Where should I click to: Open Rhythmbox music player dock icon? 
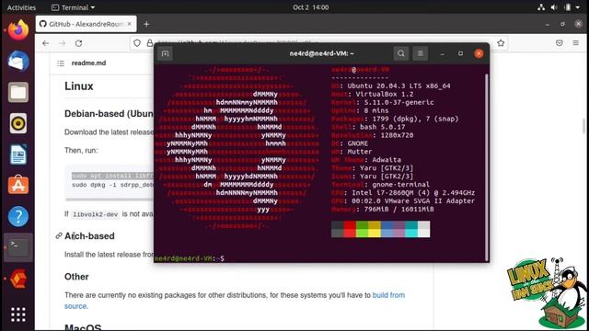tap(18, 123)
